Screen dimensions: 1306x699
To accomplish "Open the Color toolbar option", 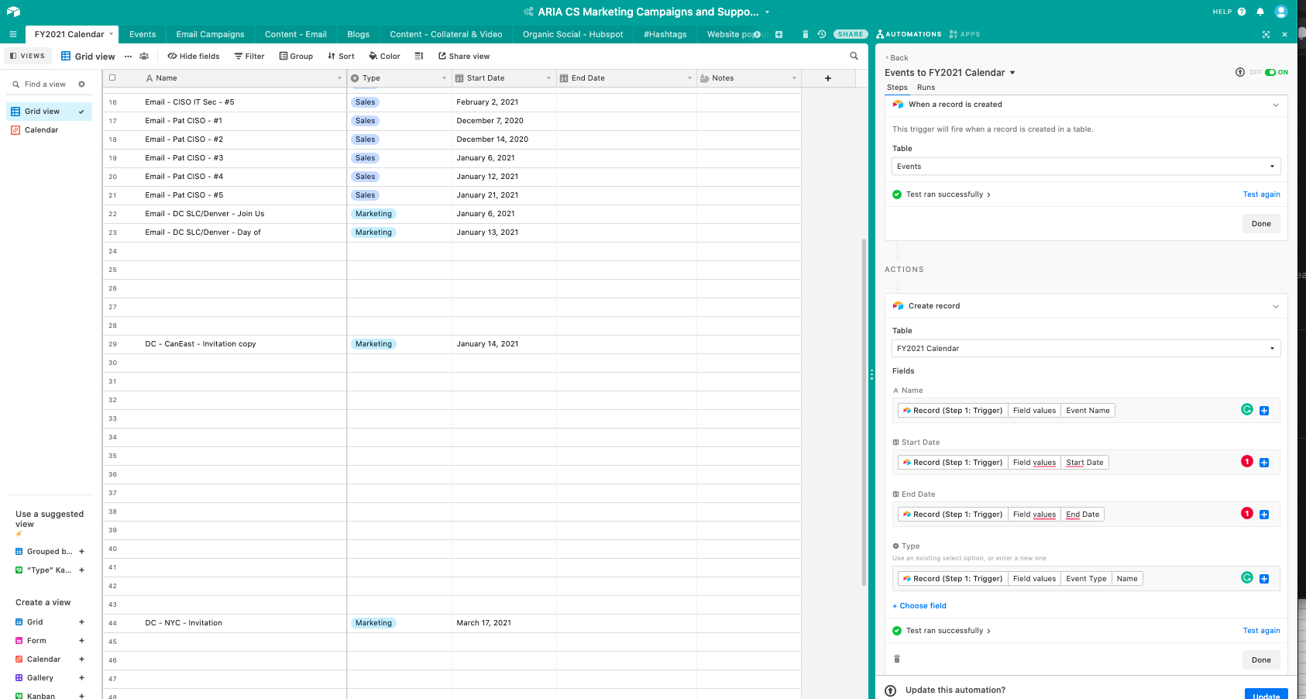I will pyautogui.click(x=384, y=56).
